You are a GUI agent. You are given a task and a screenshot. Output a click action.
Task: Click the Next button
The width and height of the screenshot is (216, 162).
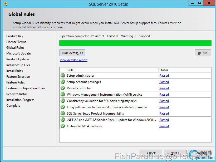click(x=175, y=153)
